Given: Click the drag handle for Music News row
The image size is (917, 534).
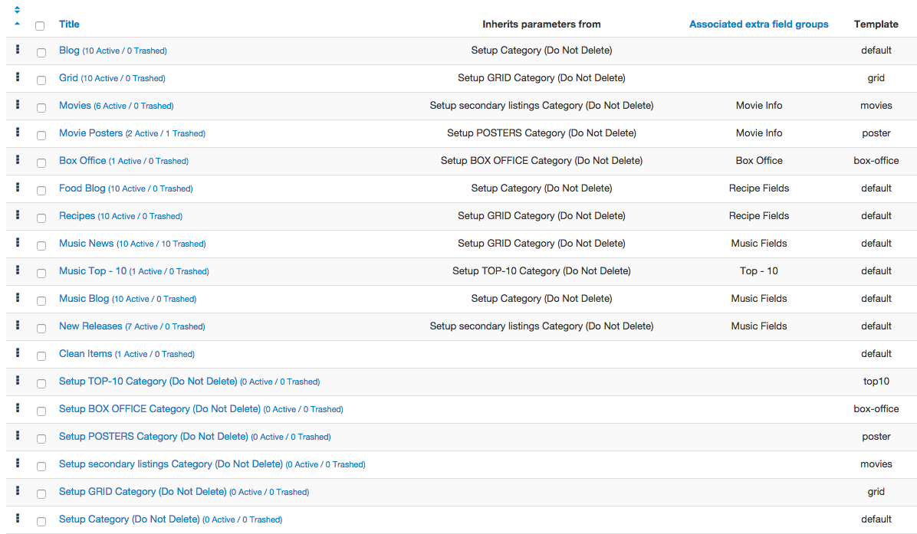Looking at the screenshot, I should click(18, 242).
